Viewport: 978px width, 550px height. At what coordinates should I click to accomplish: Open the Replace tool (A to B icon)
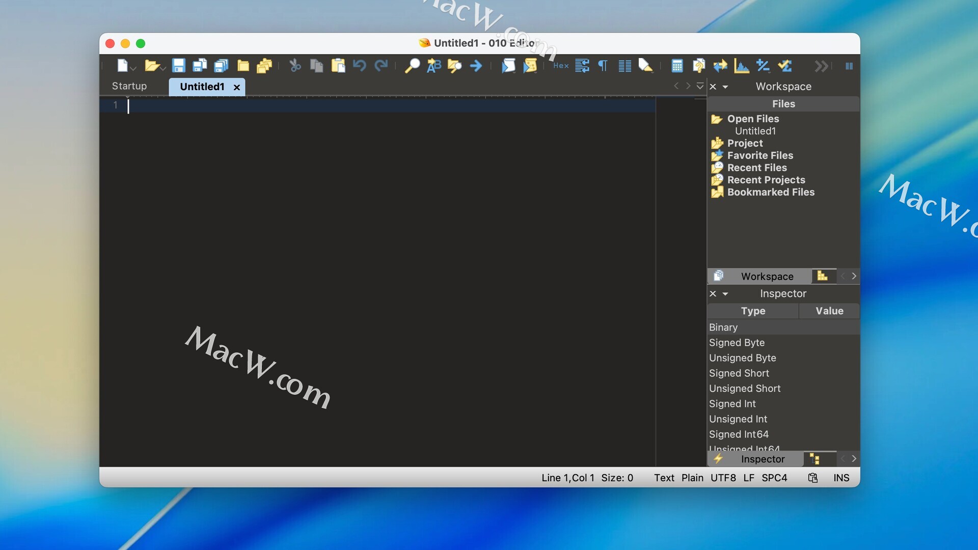coord(433,66)
